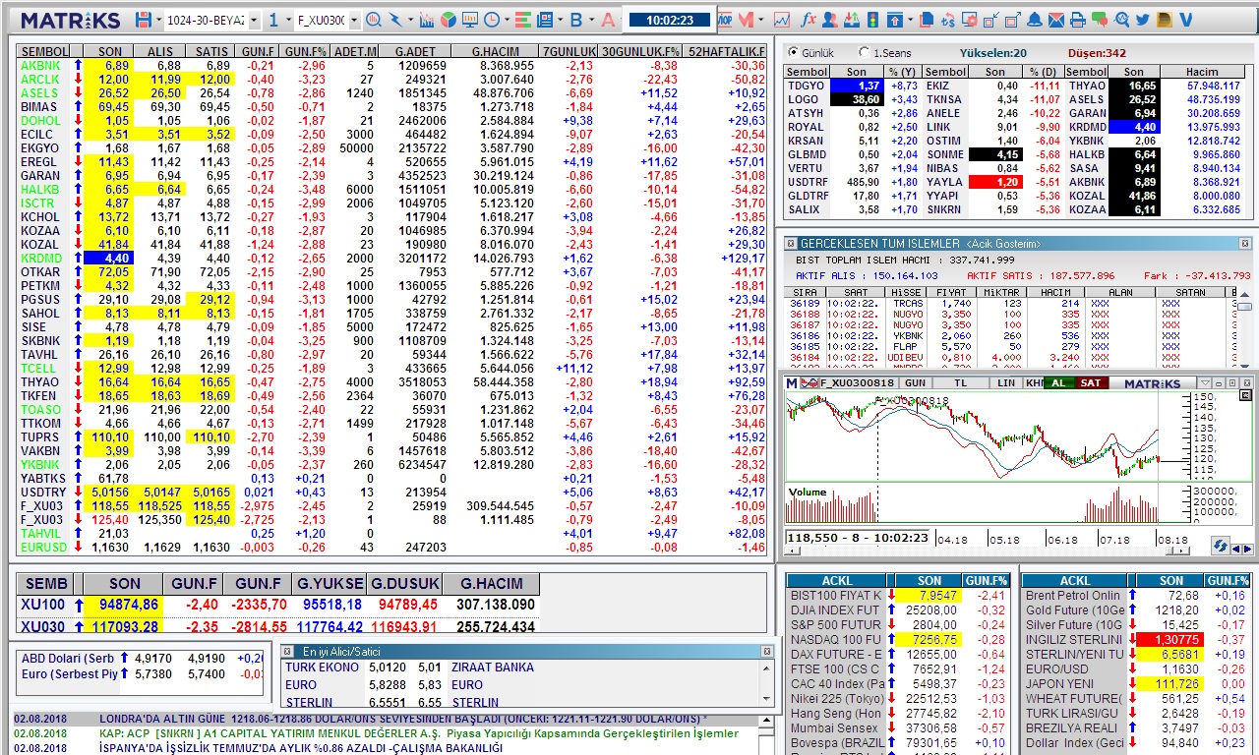Open the envelope mail icon
Image resolution: width=1259 pixels, height=755 pixels.
1056,20
